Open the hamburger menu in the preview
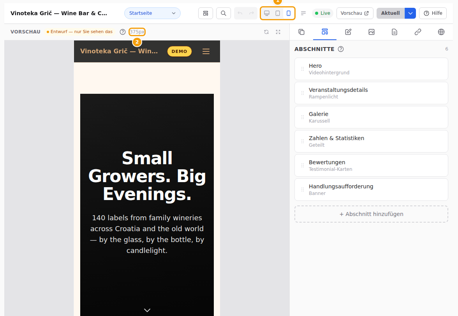The image size is (458, 316). 206,51
